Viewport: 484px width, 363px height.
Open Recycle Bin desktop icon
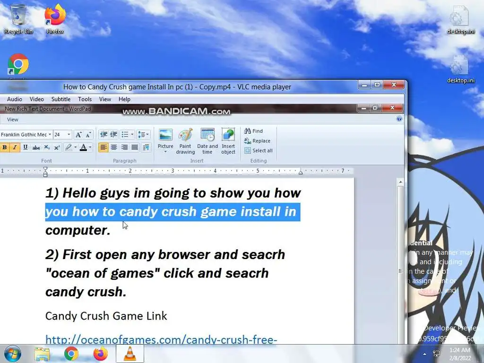pyautogui.click(x=18, y=19)
